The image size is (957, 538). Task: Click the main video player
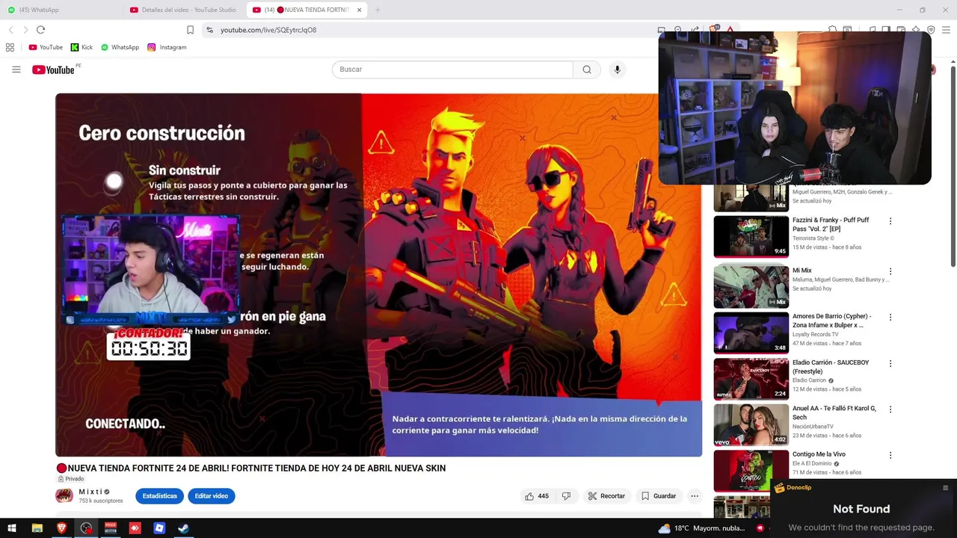(378, 275)
